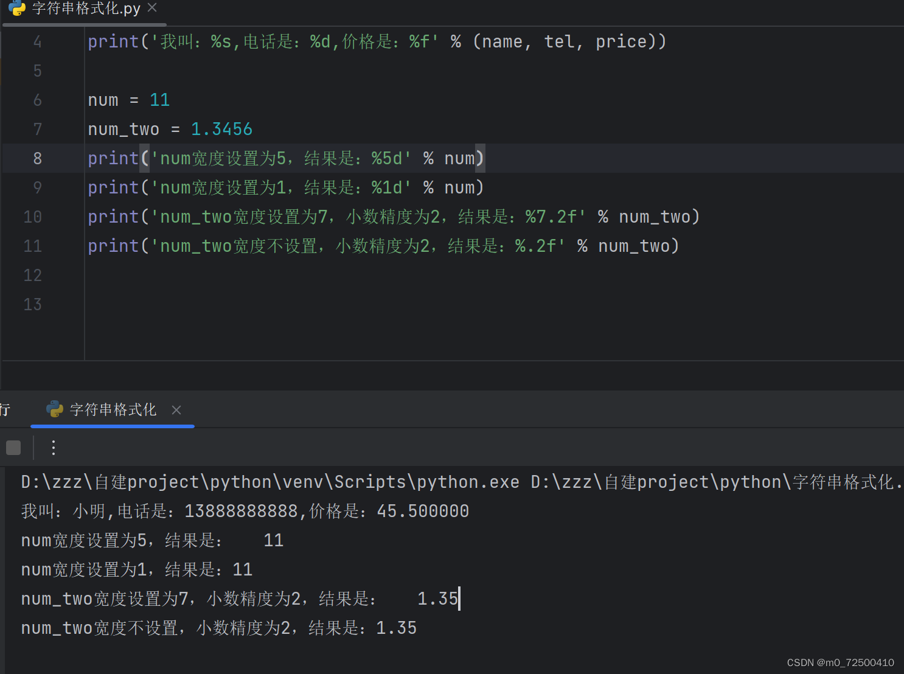The width and height of the screenshot is (904, 674).
Task: Click line number 11 in the gutter
Action: tap(32, 246)
